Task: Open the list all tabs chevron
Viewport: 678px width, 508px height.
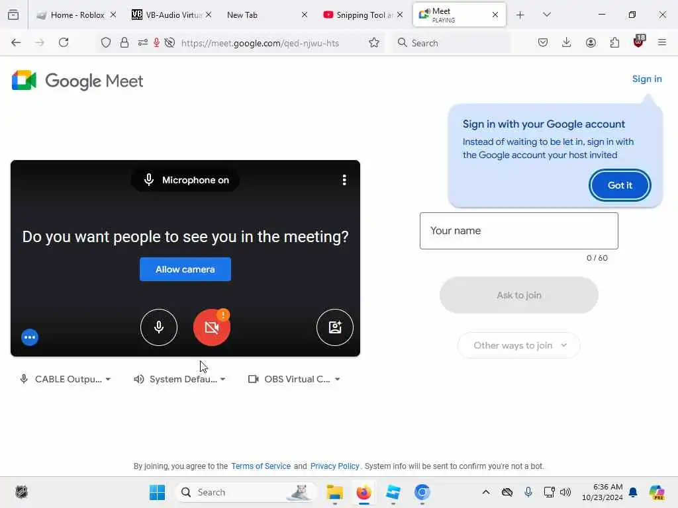Action: tap(546, 15)
